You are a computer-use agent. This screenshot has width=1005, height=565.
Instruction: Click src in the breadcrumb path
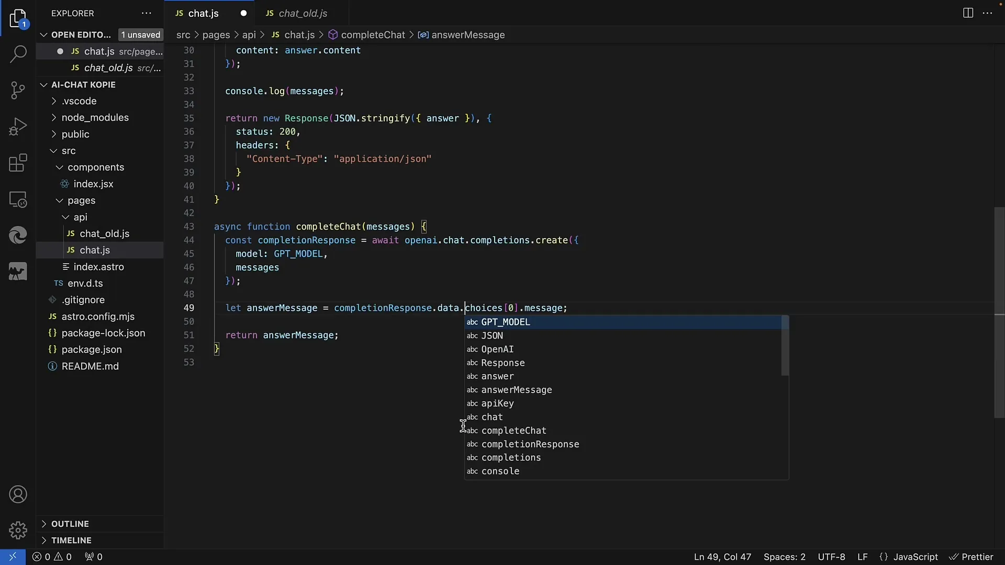183,35
